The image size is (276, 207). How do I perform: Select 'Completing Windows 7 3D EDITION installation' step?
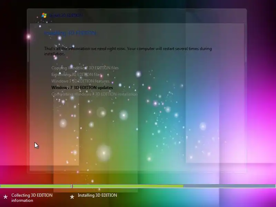coord(95,94)
